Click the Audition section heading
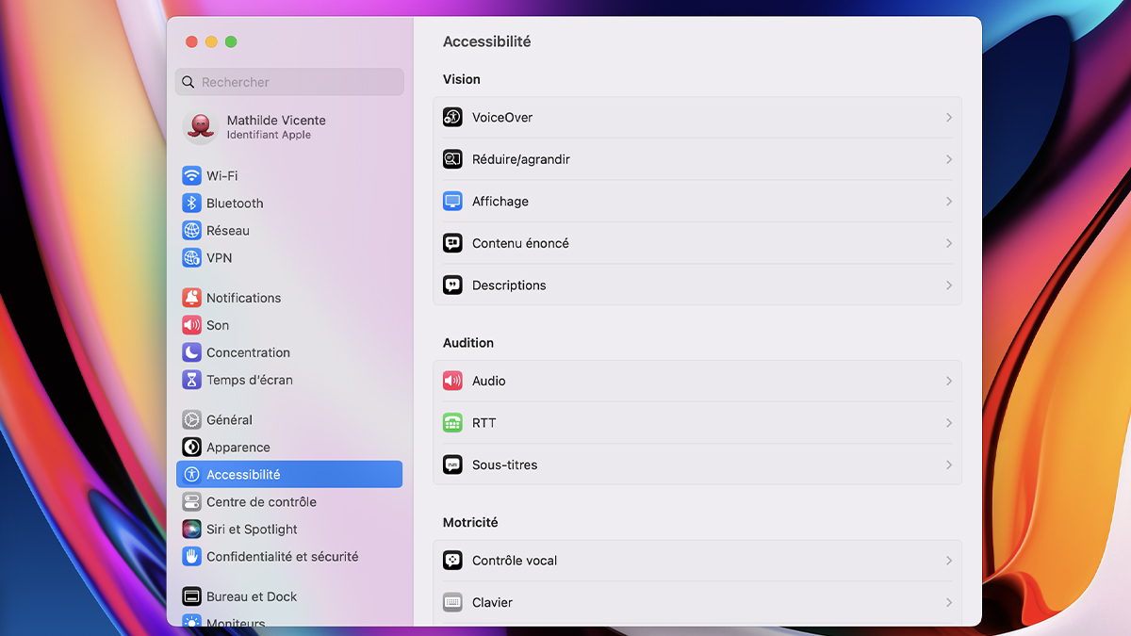The width and height of the screenshot is (1131, 636). pos(468,343)
